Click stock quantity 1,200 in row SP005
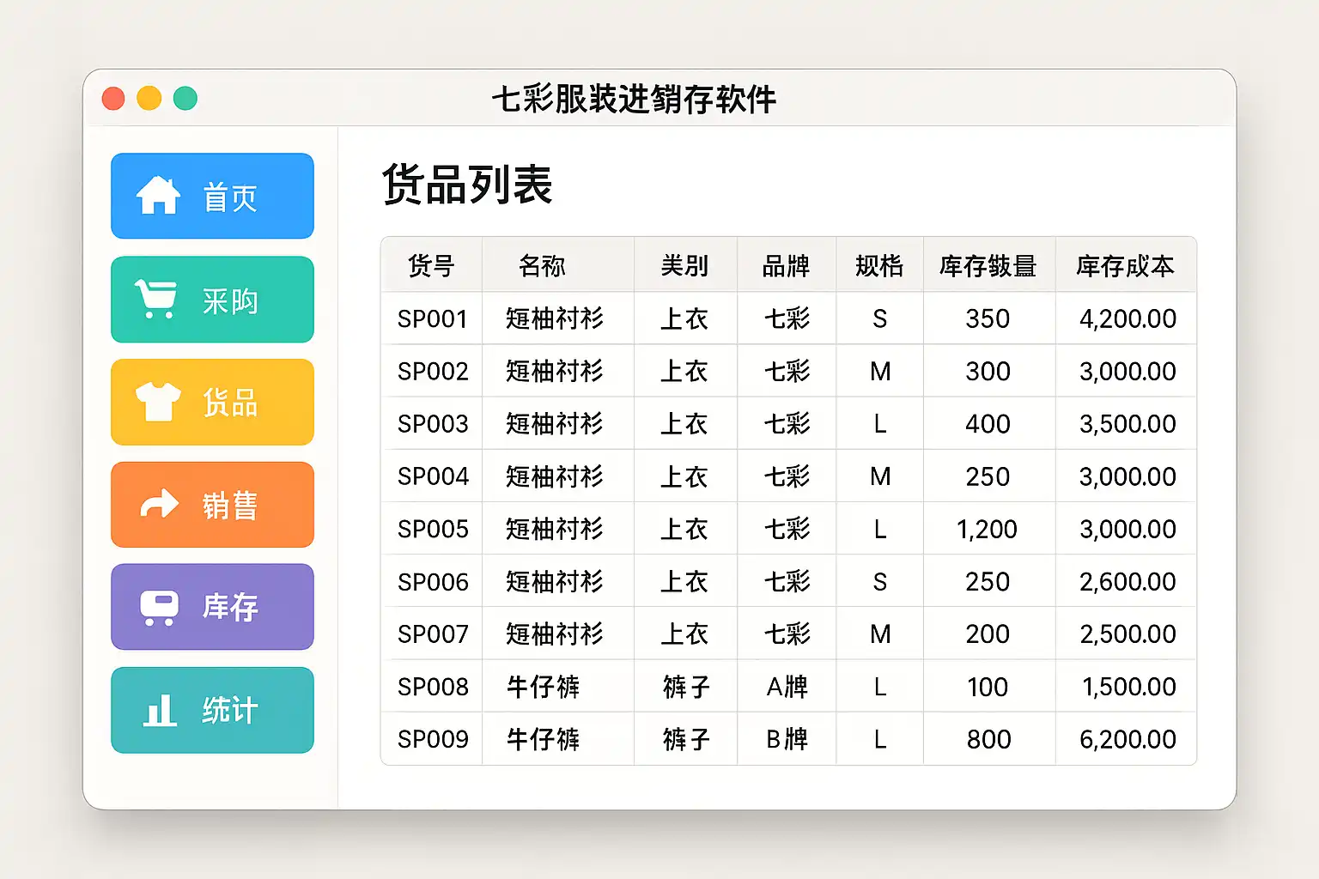 [x=988, y=529]
